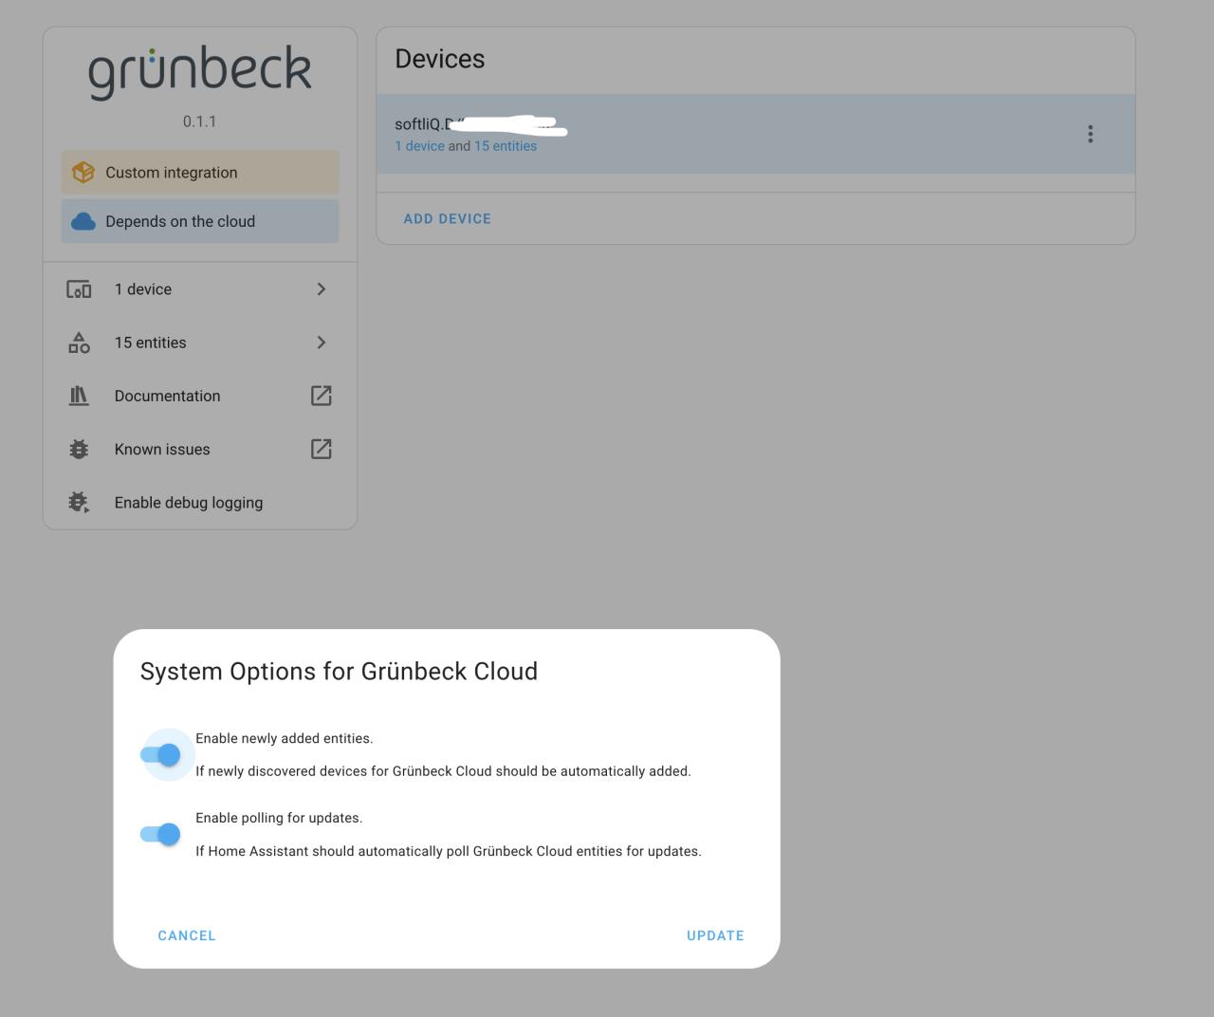Screen dimensions: 1214x1017
Task: Click the Enable debug logging bug-play icon
Action: (79, 502)
